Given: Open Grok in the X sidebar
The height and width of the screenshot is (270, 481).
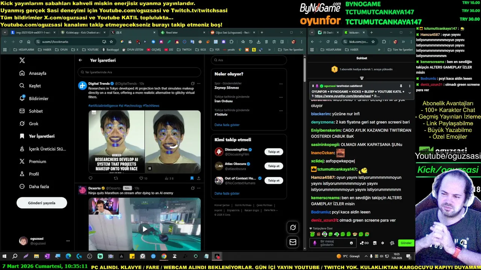Looking at the screenshot, I should (29, 124).
